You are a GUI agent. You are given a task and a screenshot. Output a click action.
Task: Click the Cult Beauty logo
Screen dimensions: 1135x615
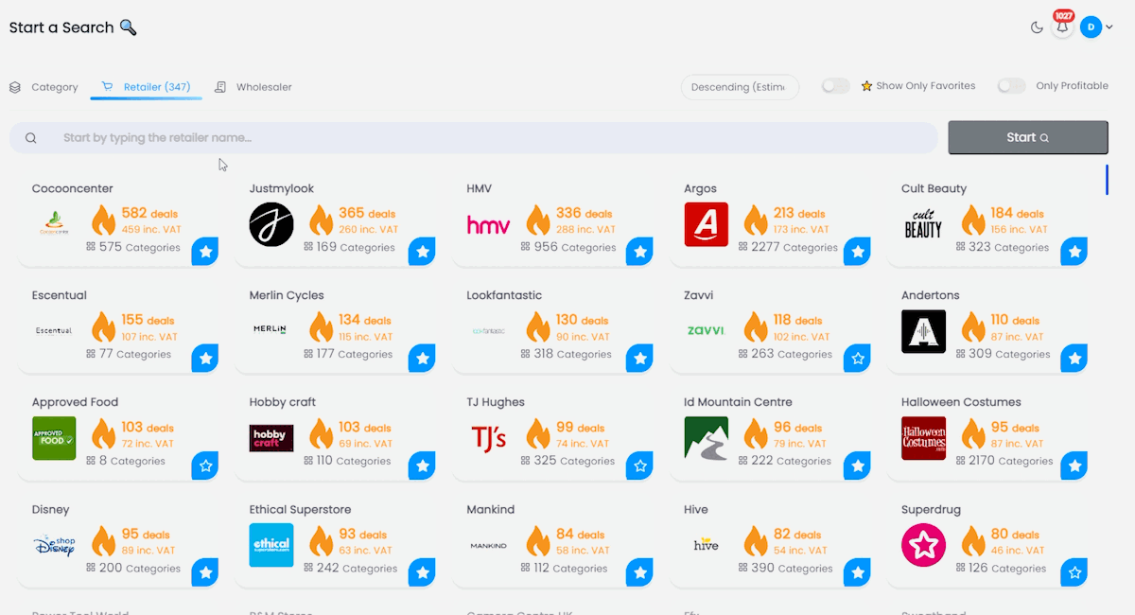(x=923, y=224)
